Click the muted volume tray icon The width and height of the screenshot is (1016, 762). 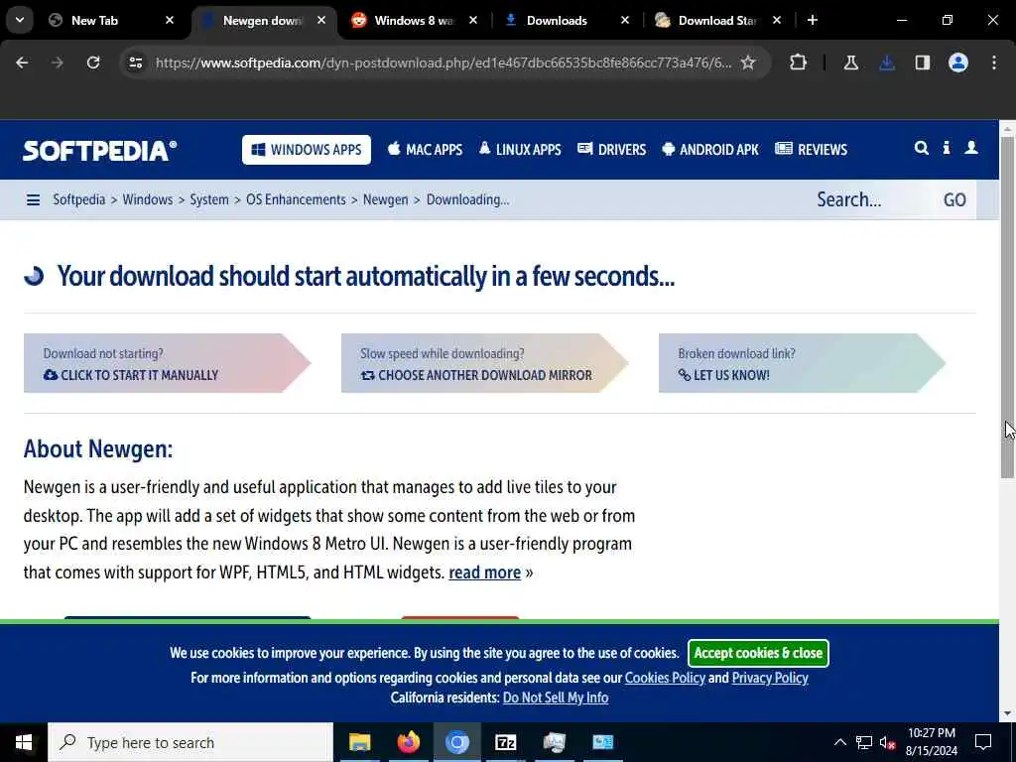(x=887, y=742)
